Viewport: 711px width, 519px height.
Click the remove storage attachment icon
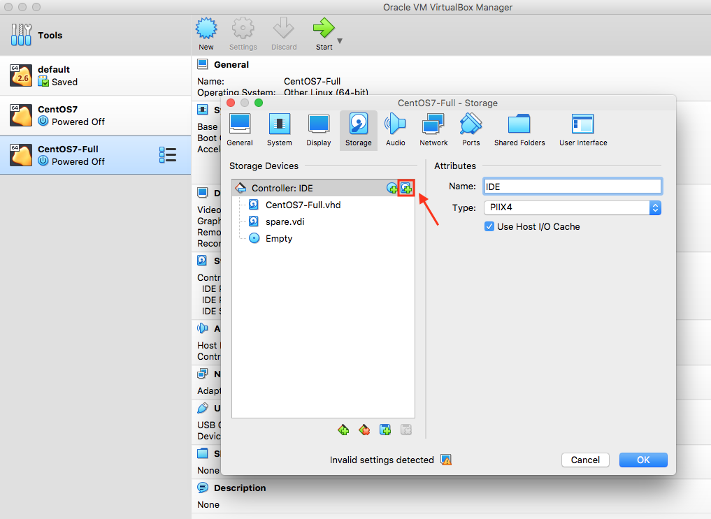(x=405, y=430)
